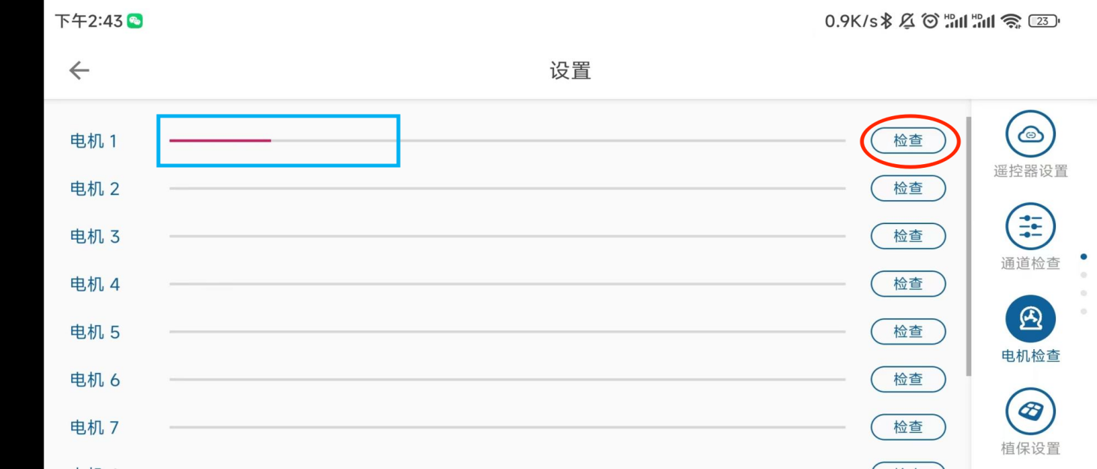Tap the second page indicator dot

(1084, 275)
